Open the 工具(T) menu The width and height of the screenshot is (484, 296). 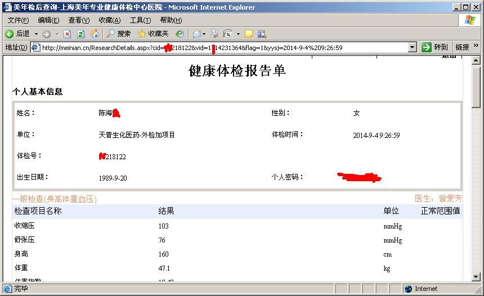[141, 20]
